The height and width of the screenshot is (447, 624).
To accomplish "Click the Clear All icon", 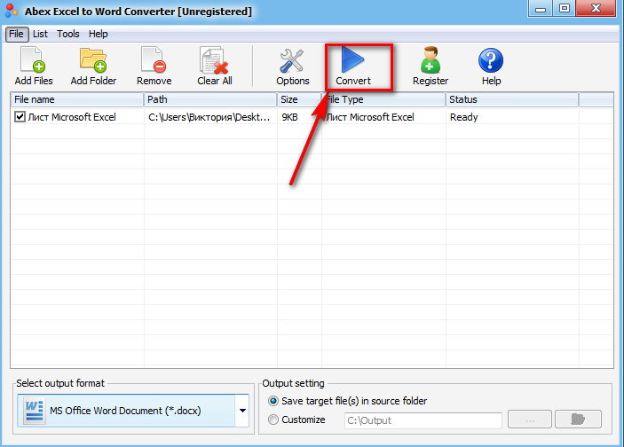I will [x=214, y=60].
